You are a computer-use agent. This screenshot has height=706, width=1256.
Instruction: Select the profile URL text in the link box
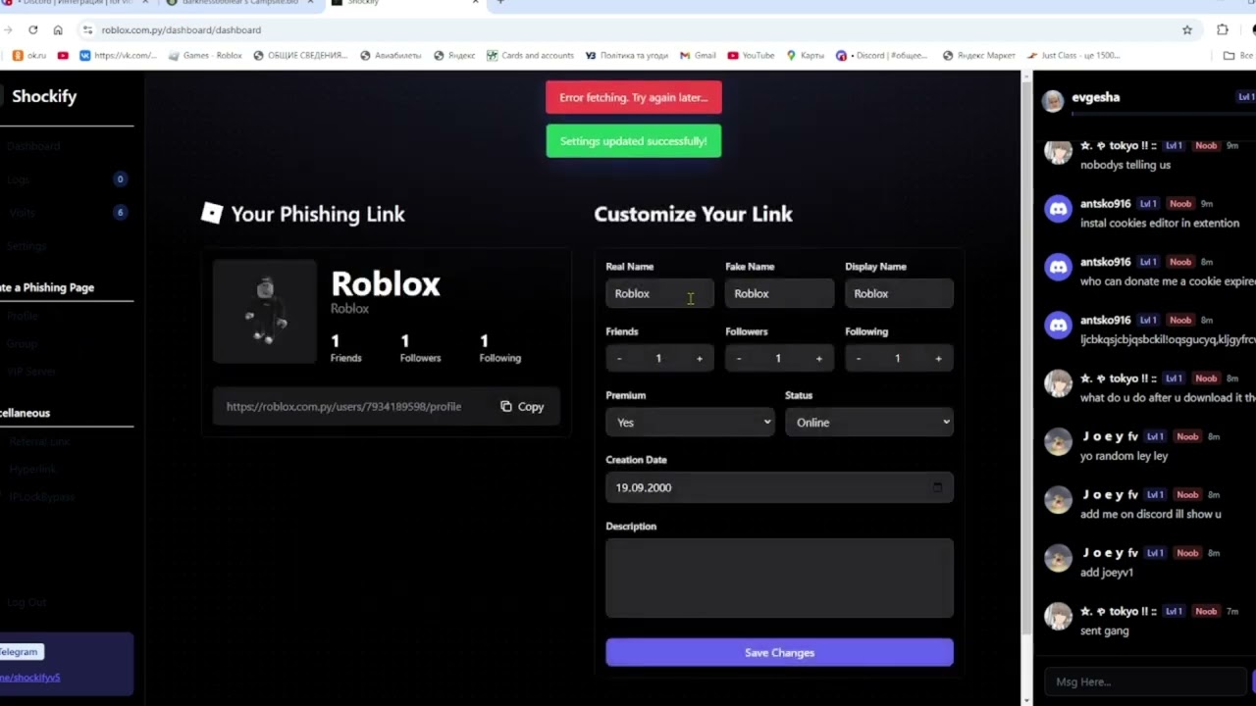click(x=343, y=407)
